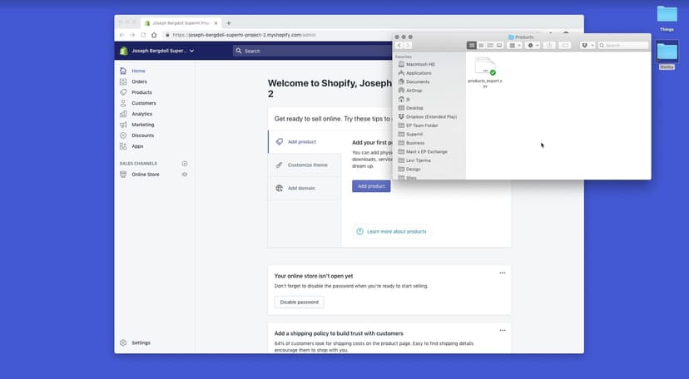
Task: Click the Dropbox toolbar icon in Finder
Action: pyautogui.click(x=587, y=45)
